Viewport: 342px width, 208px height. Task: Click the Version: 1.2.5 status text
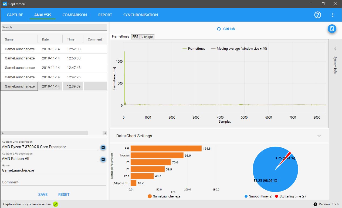pyautogui.click(x=329, y=204)
